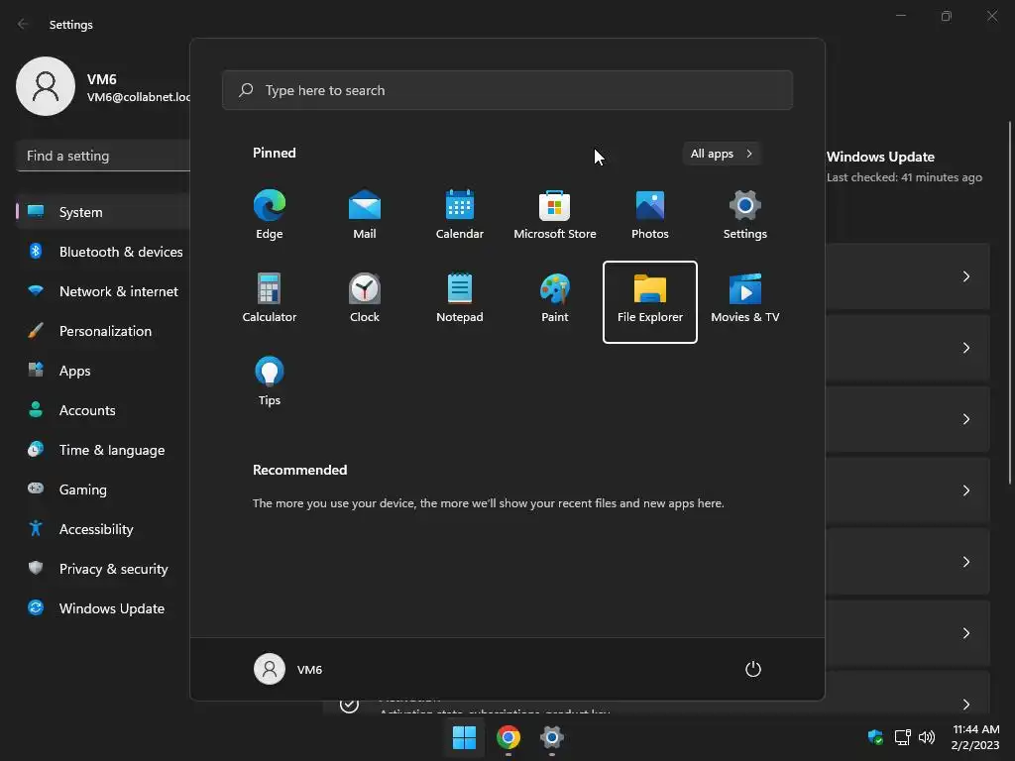
Task: Click the power button in Start menu
Action: [x=753, y=669]
